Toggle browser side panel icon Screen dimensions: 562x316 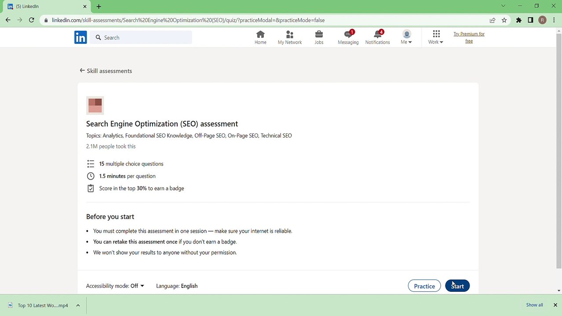pos(531,20)
